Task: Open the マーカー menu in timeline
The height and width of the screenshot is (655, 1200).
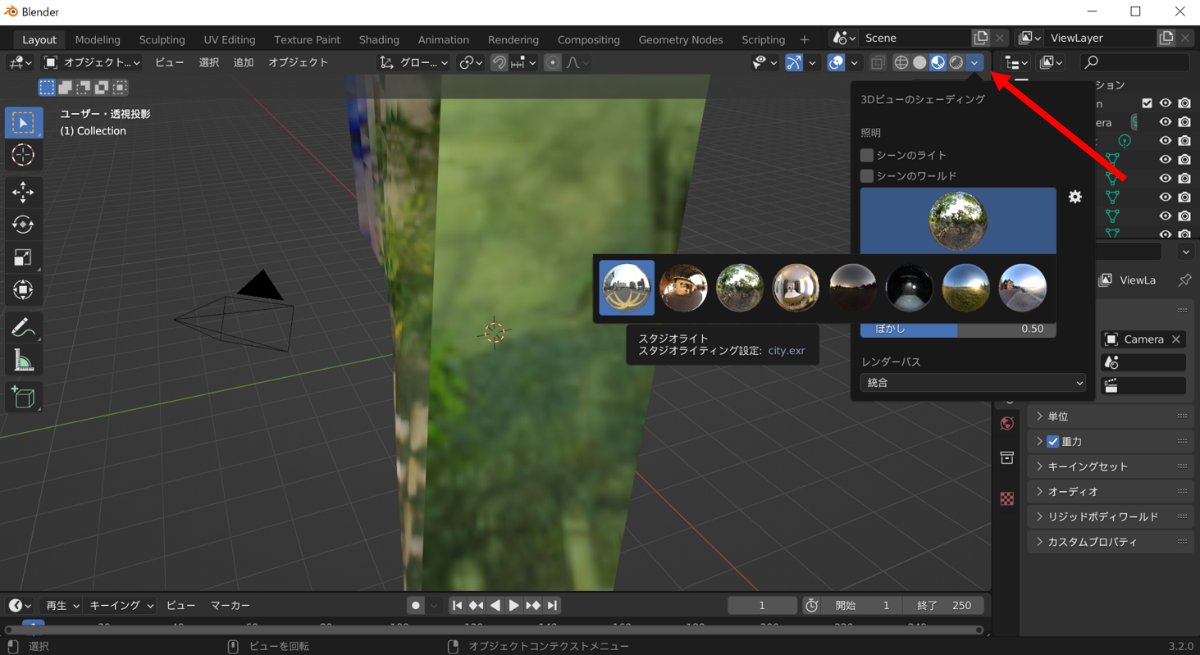Action: tap(230, 605)
